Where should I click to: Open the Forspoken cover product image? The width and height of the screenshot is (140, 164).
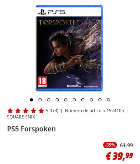(x=69, y=48)
